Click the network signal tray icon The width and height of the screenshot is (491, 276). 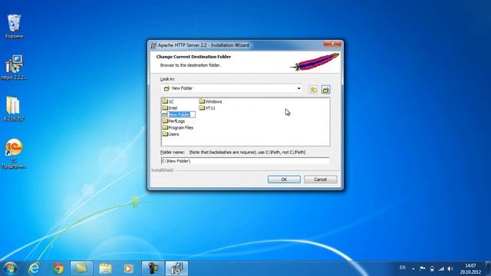pyautogui.click(x=441, y=268)
